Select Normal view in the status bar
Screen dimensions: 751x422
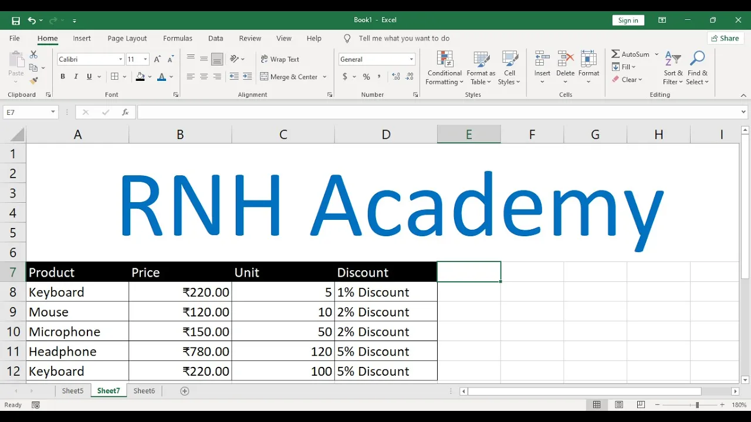pos(597,405)
